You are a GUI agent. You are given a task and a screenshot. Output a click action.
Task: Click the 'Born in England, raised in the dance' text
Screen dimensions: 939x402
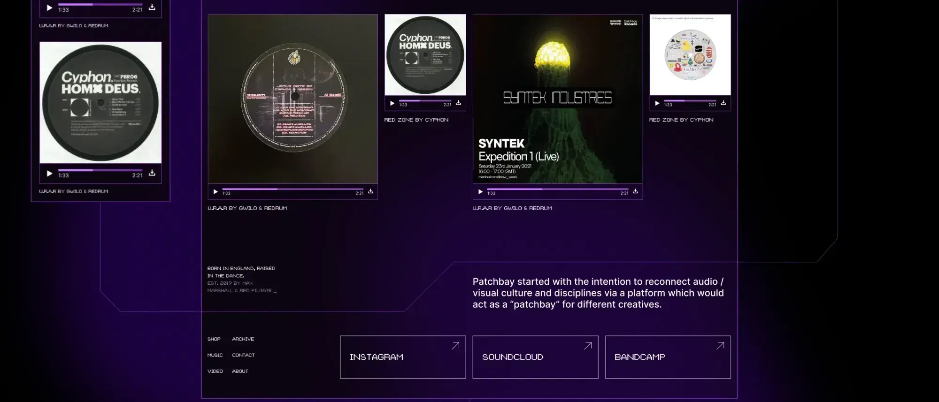(241, 272)
